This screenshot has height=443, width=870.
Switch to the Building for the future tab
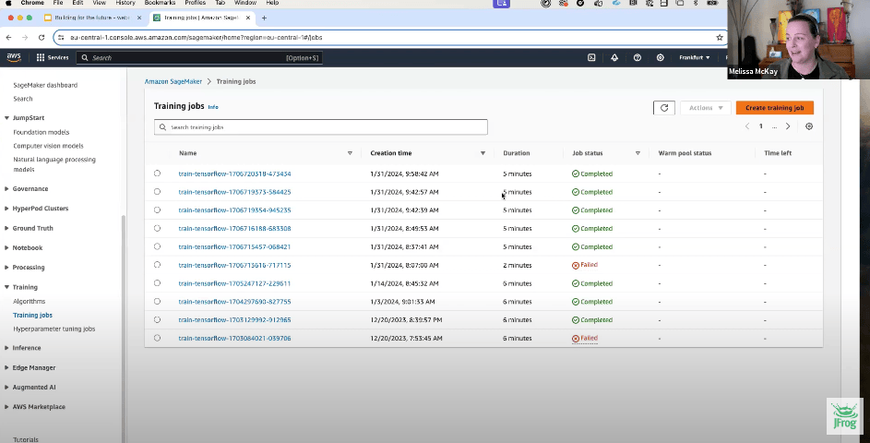91,18
